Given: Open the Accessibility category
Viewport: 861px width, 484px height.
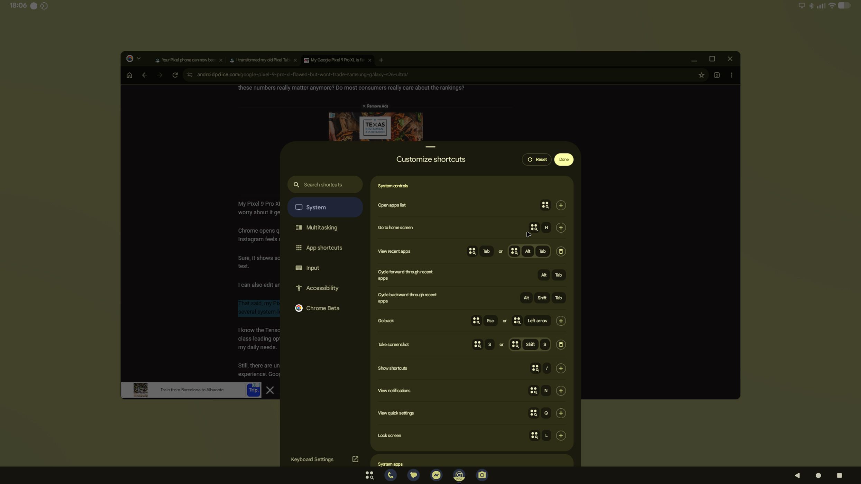Looking at the screenshot, I should click(325, 288).
